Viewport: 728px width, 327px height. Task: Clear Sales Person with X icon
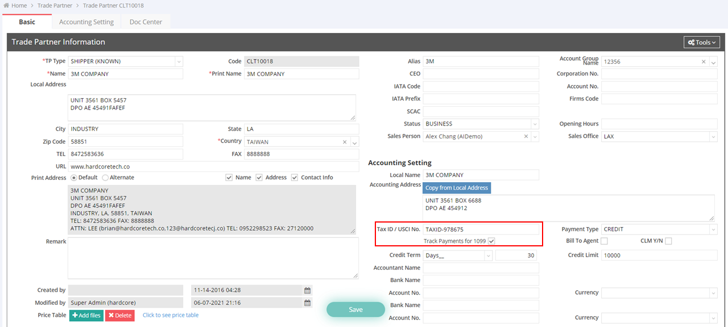tap(526, 137)
